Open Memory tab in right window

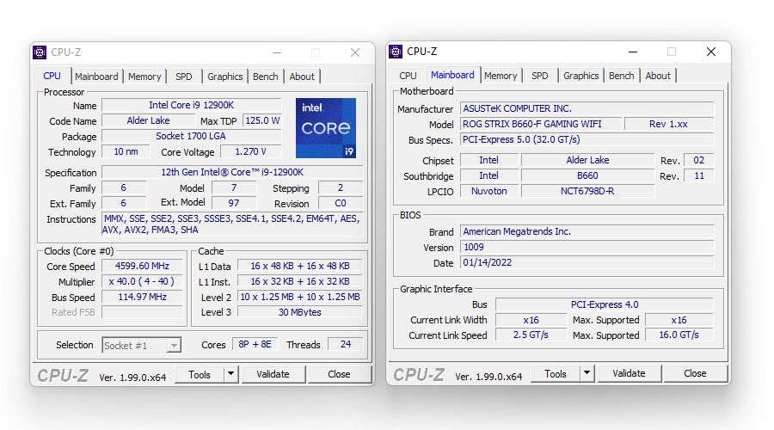point(501,76)
